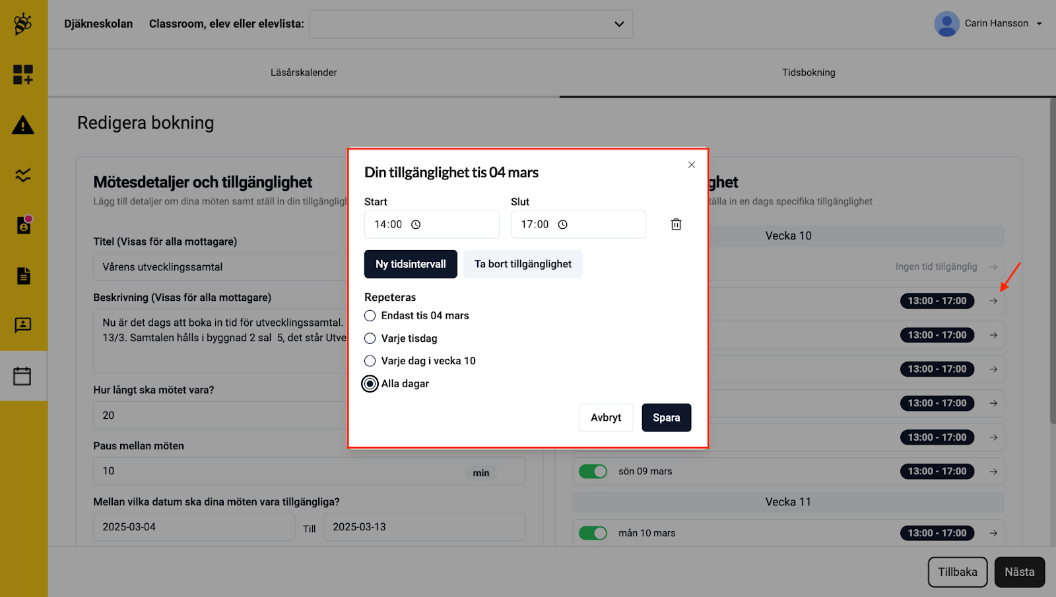Select 'Endast tis 04 mars' option

click(370, 316)
